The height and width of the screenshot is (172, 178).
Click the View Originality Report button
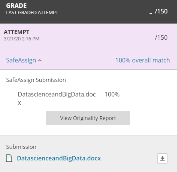click(88, 118)
